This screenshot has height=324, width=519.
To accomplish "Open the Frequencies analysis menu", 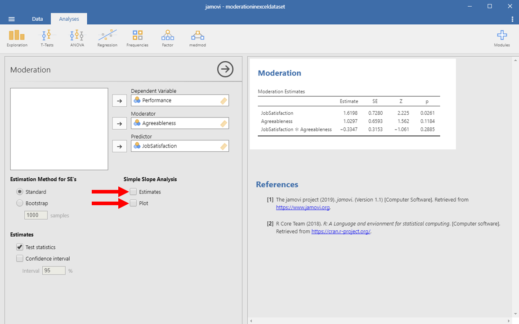I will pos(137,38).
